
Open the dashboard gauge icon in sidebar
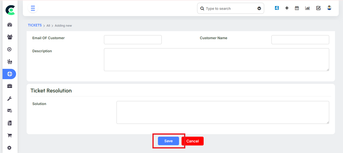point(10,25)
